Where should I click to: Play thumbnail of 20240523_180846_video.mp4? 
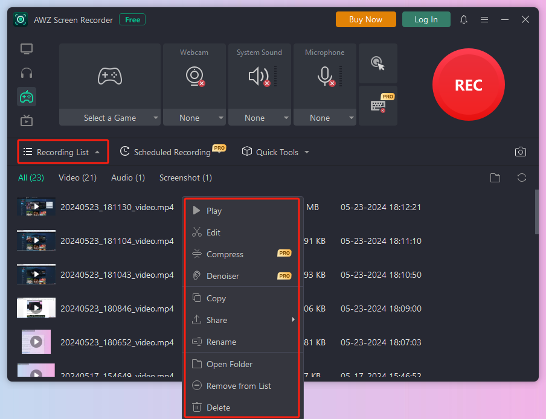[36, 308]
